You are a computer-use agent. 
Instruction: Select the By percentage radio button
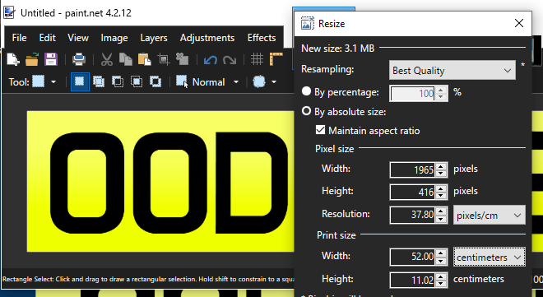(306, 91)
